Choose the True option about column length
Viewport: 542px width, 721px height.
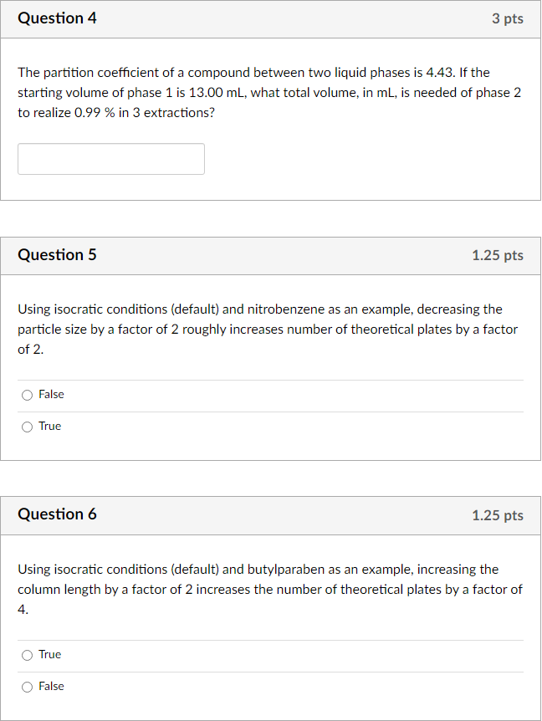26,654
